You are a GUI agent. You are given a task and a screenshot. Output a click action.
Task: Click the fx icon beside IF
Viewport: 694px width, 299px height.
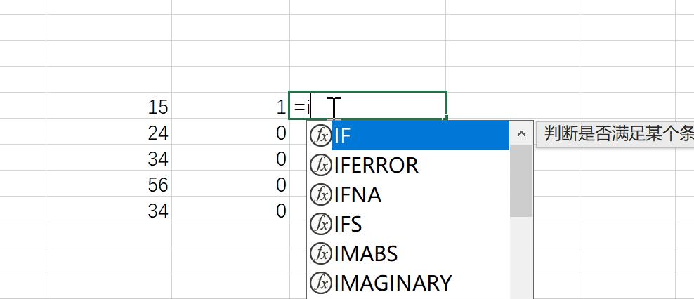tap(320, 135)
